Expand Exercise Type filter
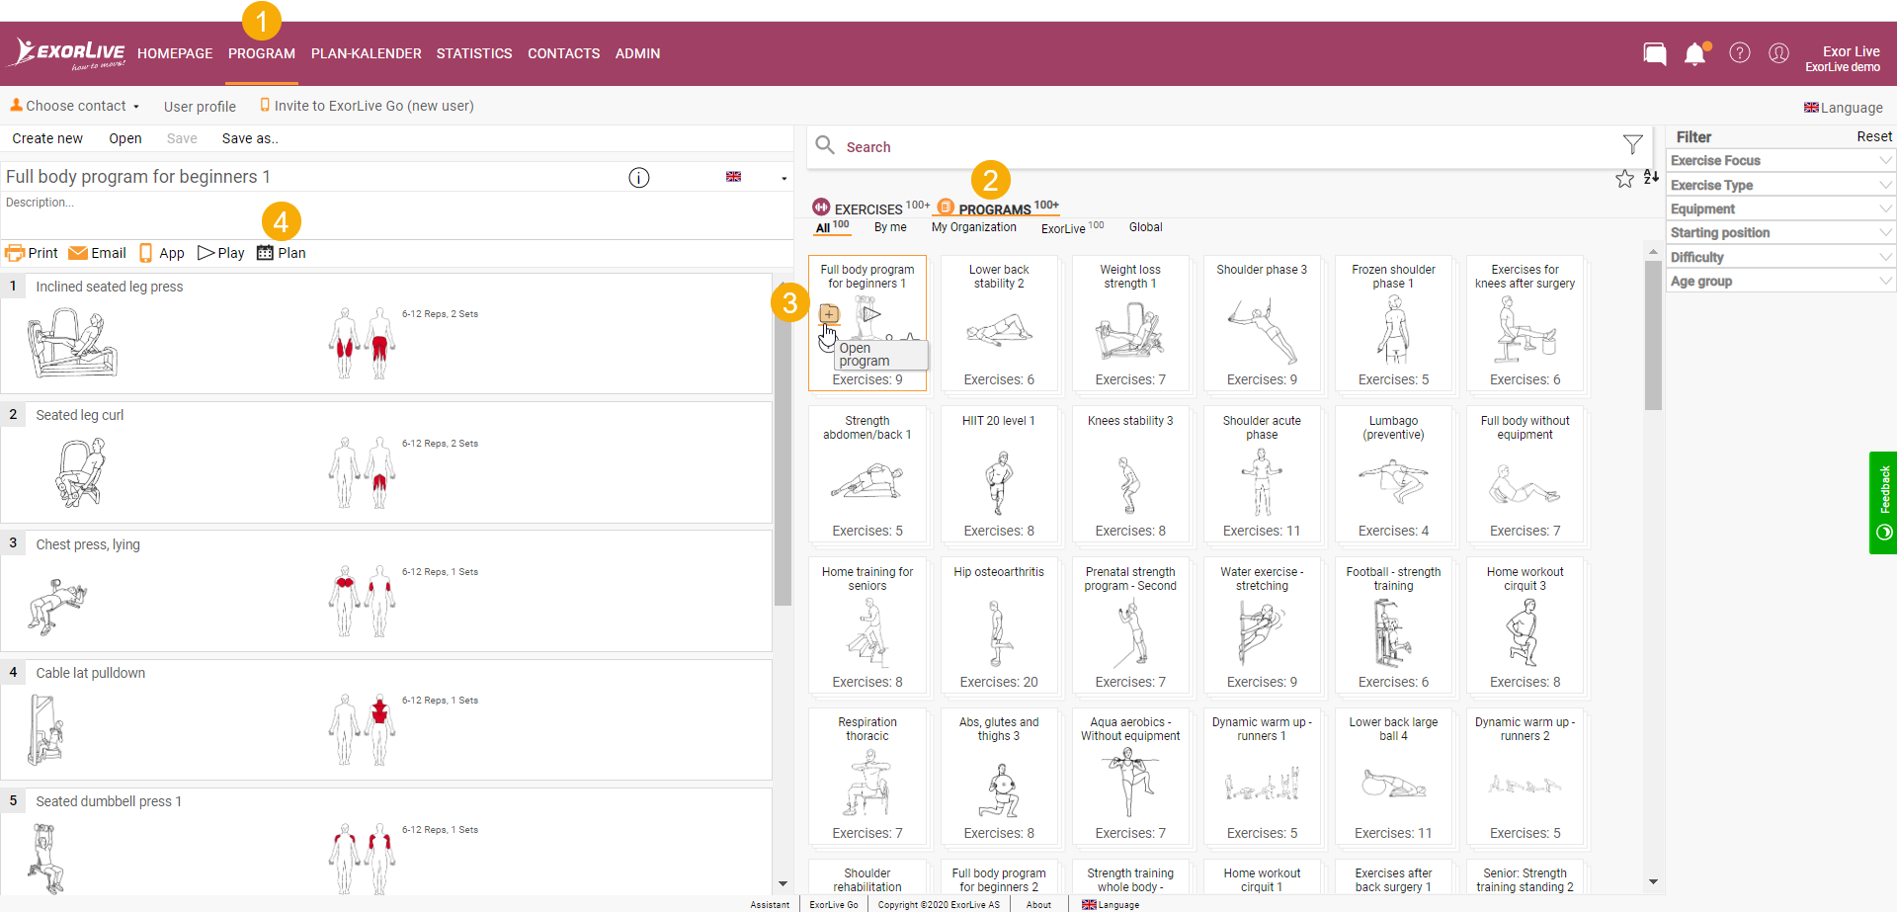This screenshot has height=912, width=1897. pos(1780,185)
